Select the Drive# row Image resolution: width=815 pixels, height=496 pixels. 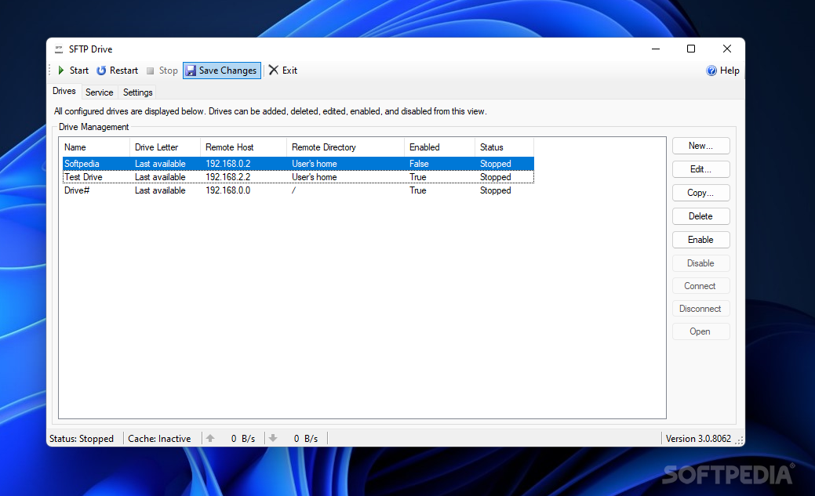click(x=298, y=190)
